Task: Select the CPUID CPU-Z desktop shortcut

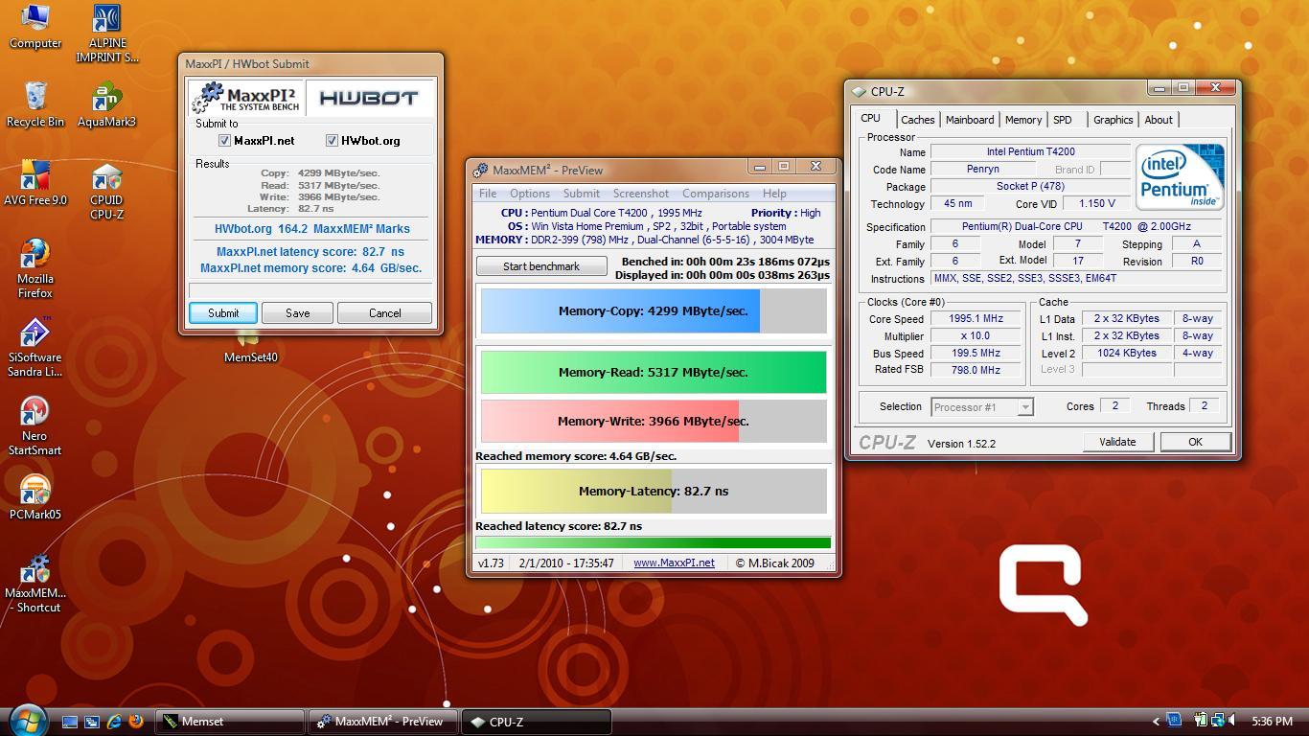Action: 106,191
